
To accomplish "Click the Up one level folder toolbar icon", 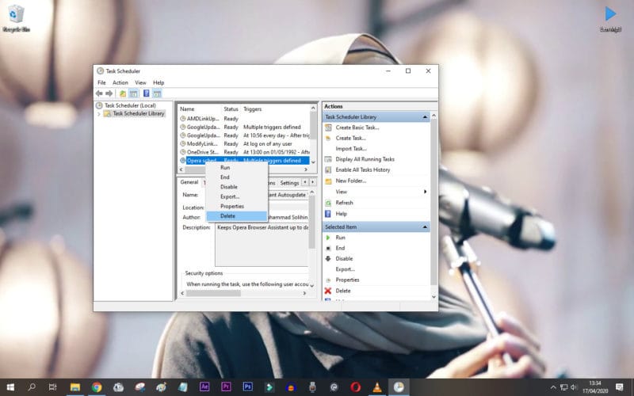I will (123, 93).
